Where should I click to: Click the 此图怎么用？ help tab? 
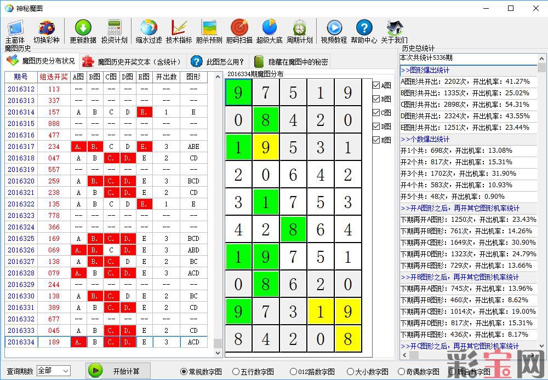click(x=218, y=62)
